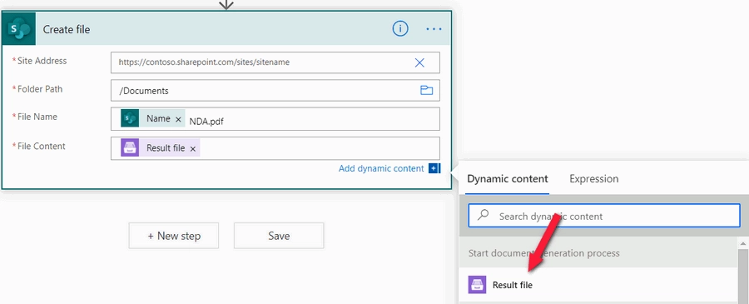Open the ellipsis menu on Create file card
The height and width of the screenshot is (304, 749).
[434, 29]
